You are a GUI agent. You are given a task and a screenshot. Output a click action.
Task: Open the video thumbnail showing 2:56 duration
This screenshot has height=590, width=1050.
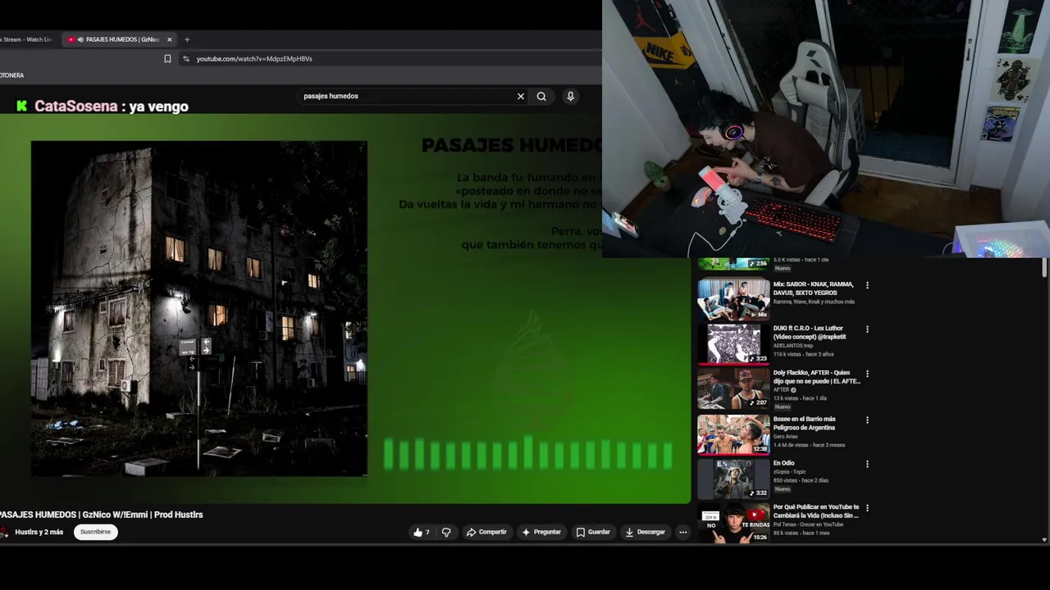pyautogui.click(x=733, y=263)
